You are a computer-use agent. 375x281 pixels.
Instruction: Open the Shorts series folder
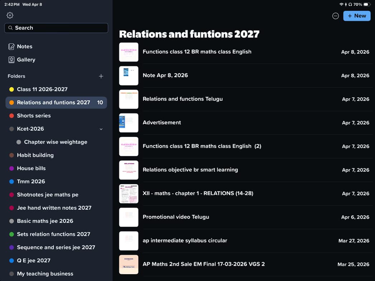tap(34, 116)
